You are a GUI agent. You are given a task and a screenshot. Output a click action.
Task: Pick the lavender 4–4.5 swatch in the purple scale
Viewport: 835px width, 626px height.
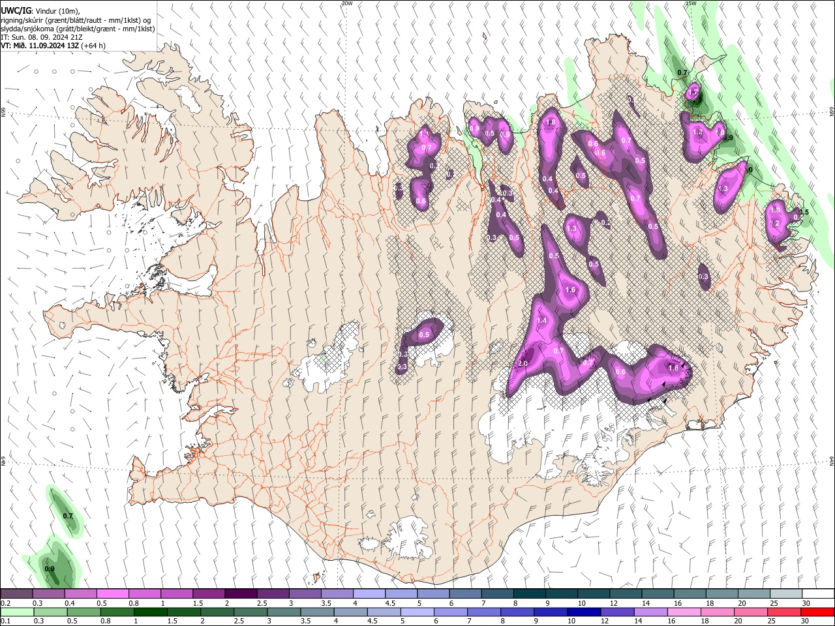pos(369,594)
